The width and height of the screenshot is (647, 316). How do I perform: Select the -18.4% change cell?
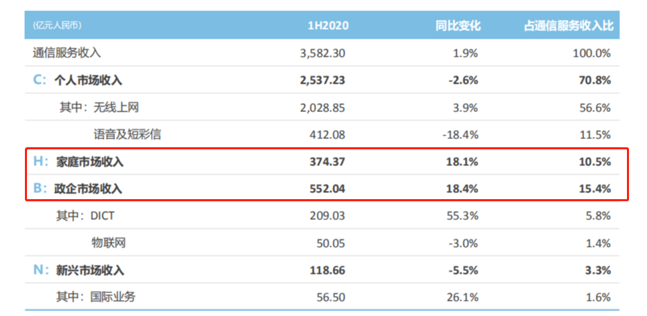(x=461, y=134)
